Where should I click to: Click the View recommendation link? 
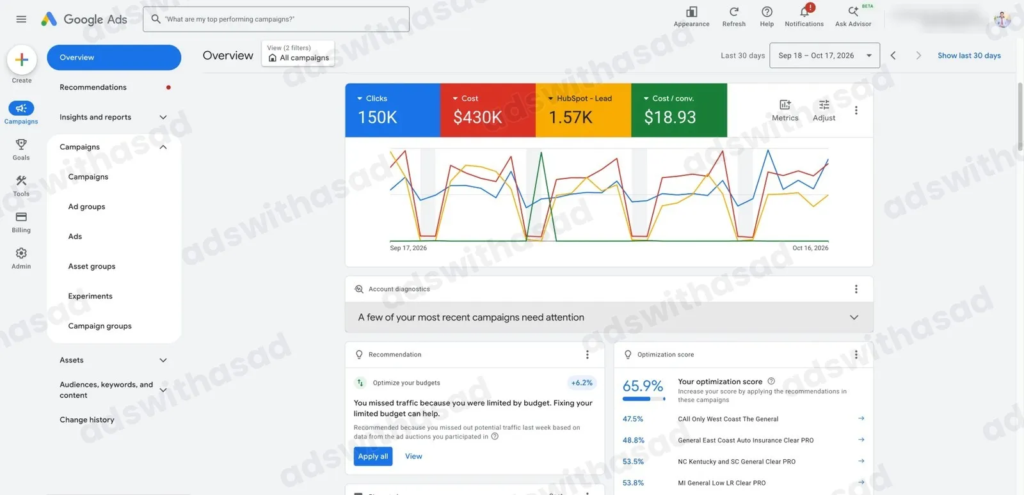point(413,457)
